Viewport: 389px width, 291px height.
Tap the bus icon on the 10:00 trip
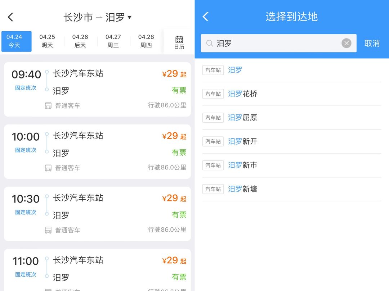tap(48, 168)
